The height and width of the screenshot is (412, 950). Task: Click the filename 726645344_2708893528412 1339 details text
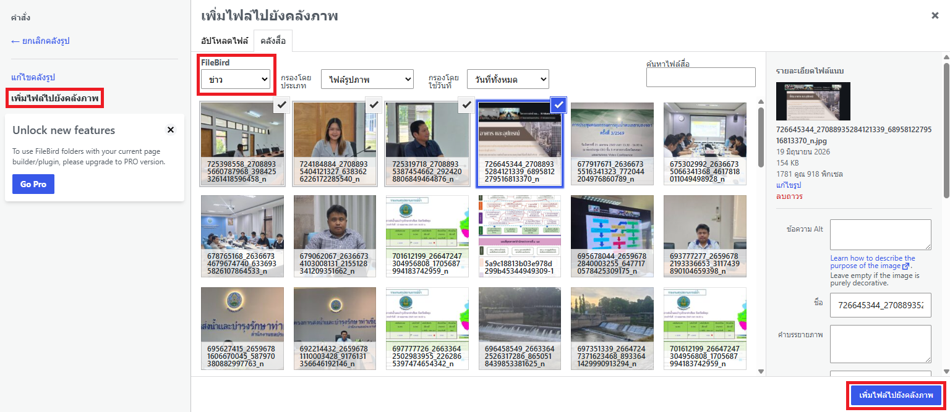click(854, 135)
